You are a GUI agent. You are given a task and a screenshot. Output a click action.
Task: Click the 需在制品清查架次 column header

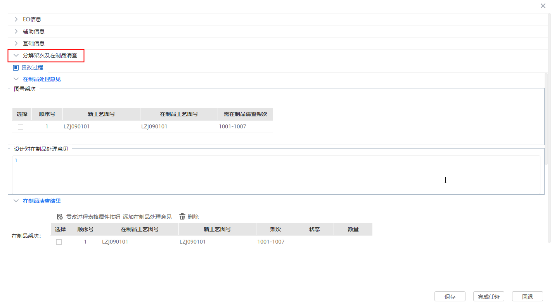coord(245,114)
